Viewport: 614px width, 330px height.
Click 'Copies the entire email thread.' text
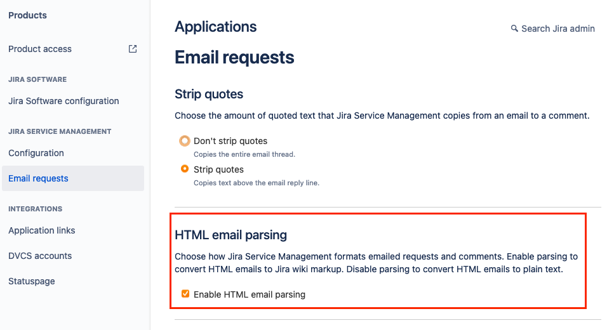pos(244,154)
